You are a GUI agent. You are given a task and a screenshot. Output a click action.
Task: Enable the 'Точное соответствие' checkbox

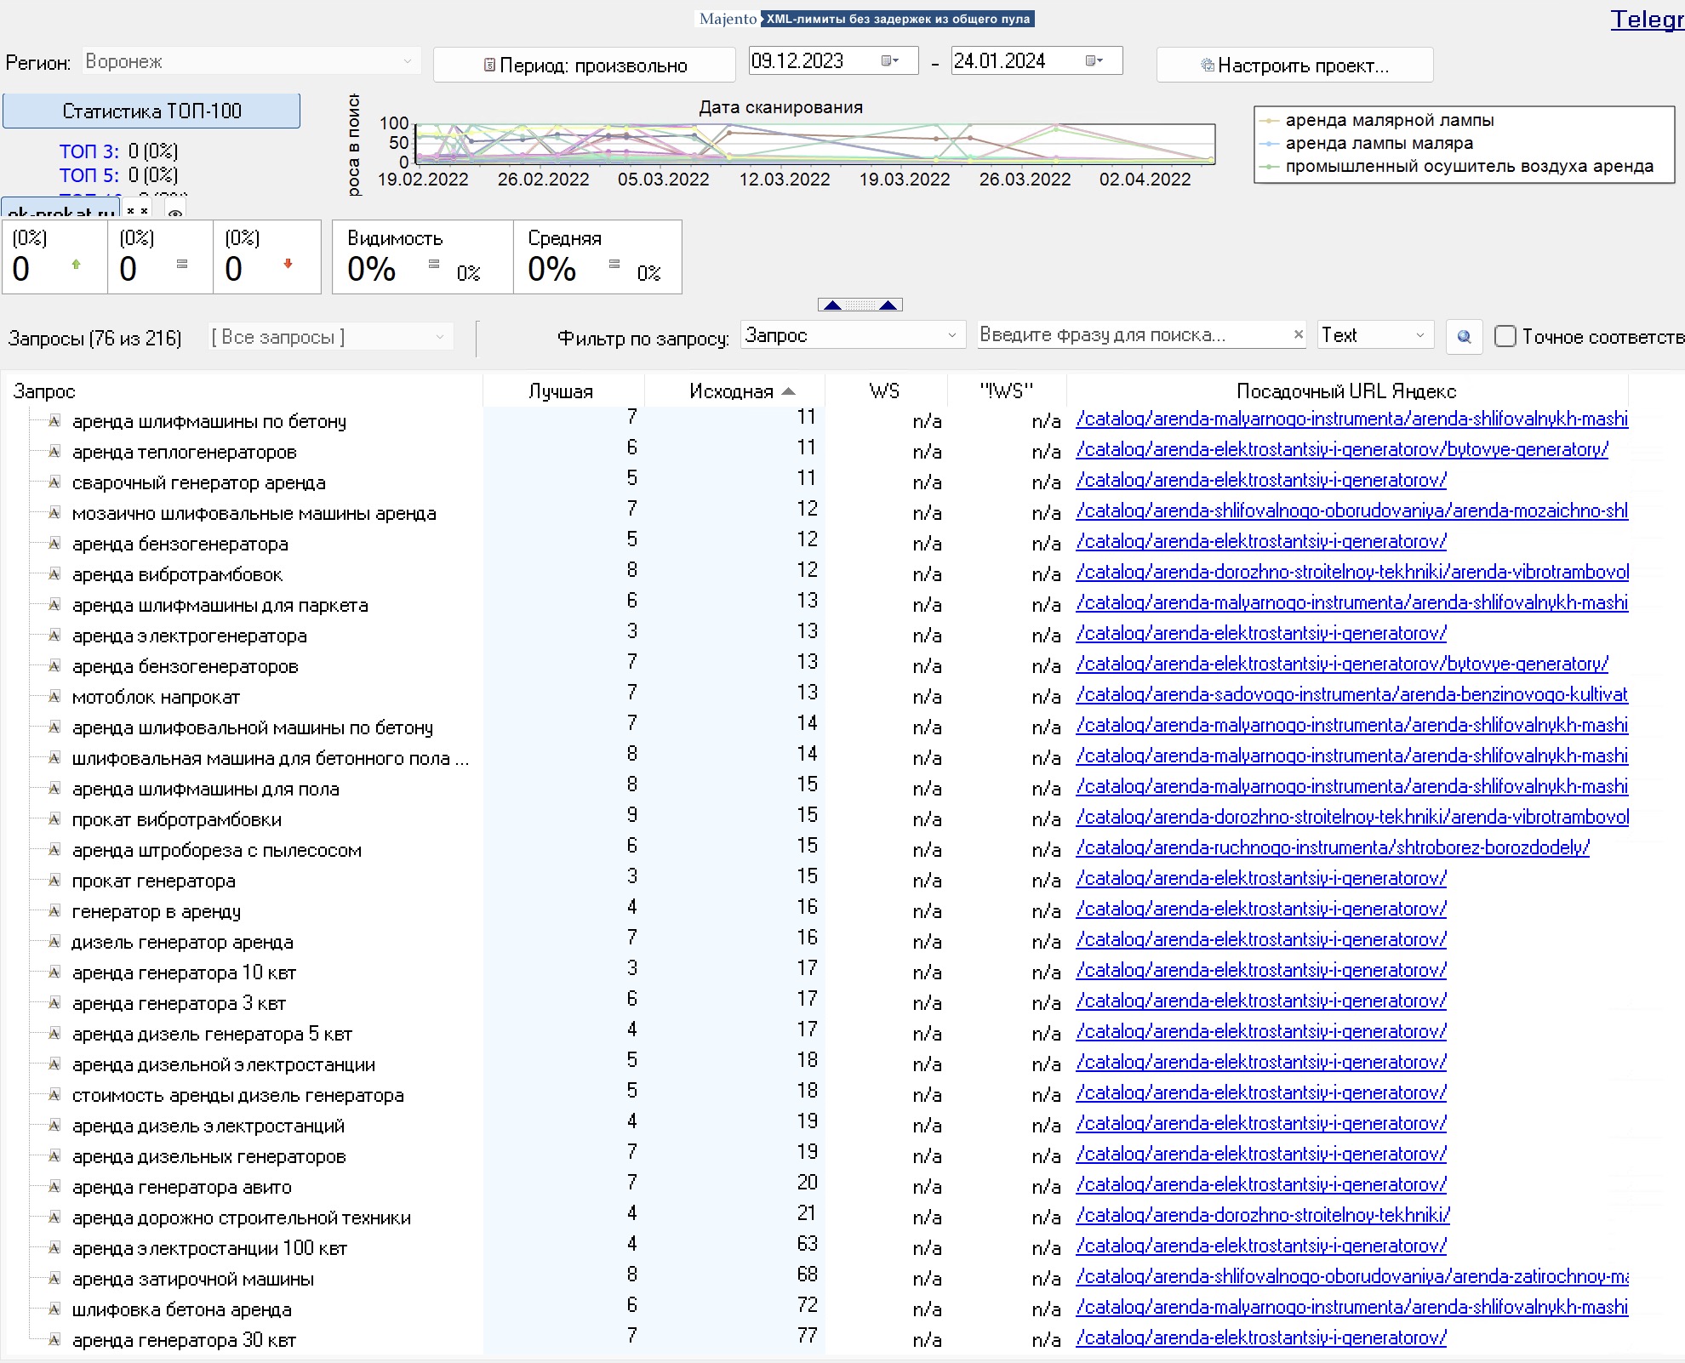pos(1505,336)
